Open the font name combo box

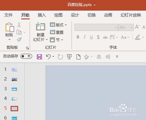[96, 27]
